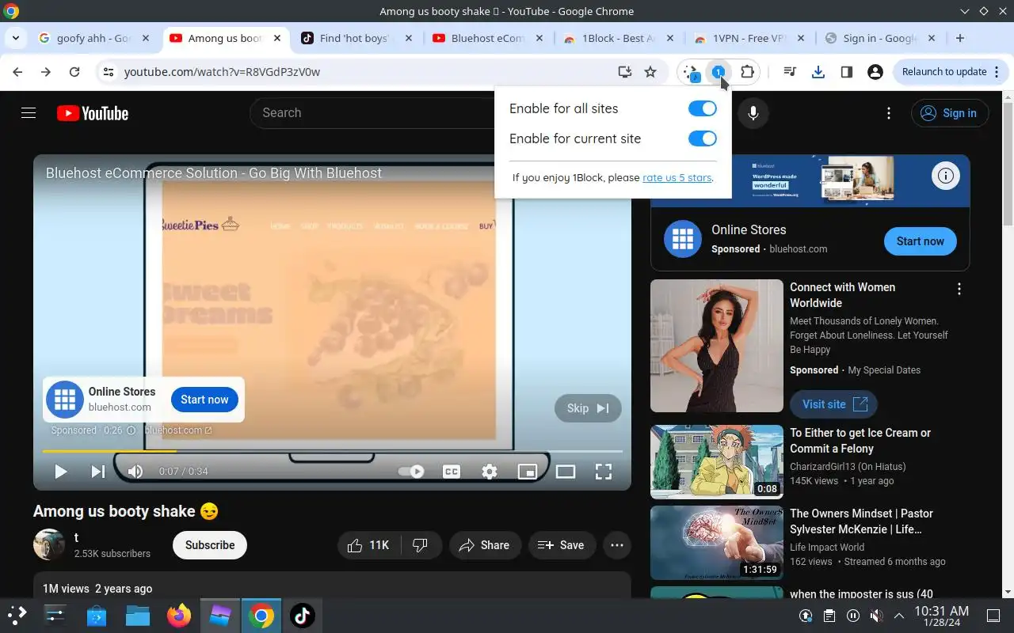Image resolution: width=1014 pixels, height=633 pixels.
Task: Seek on video progress bar
Action: 332,451
